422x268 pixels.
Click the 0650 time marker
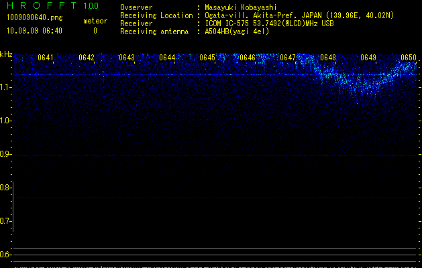[409, 58]
